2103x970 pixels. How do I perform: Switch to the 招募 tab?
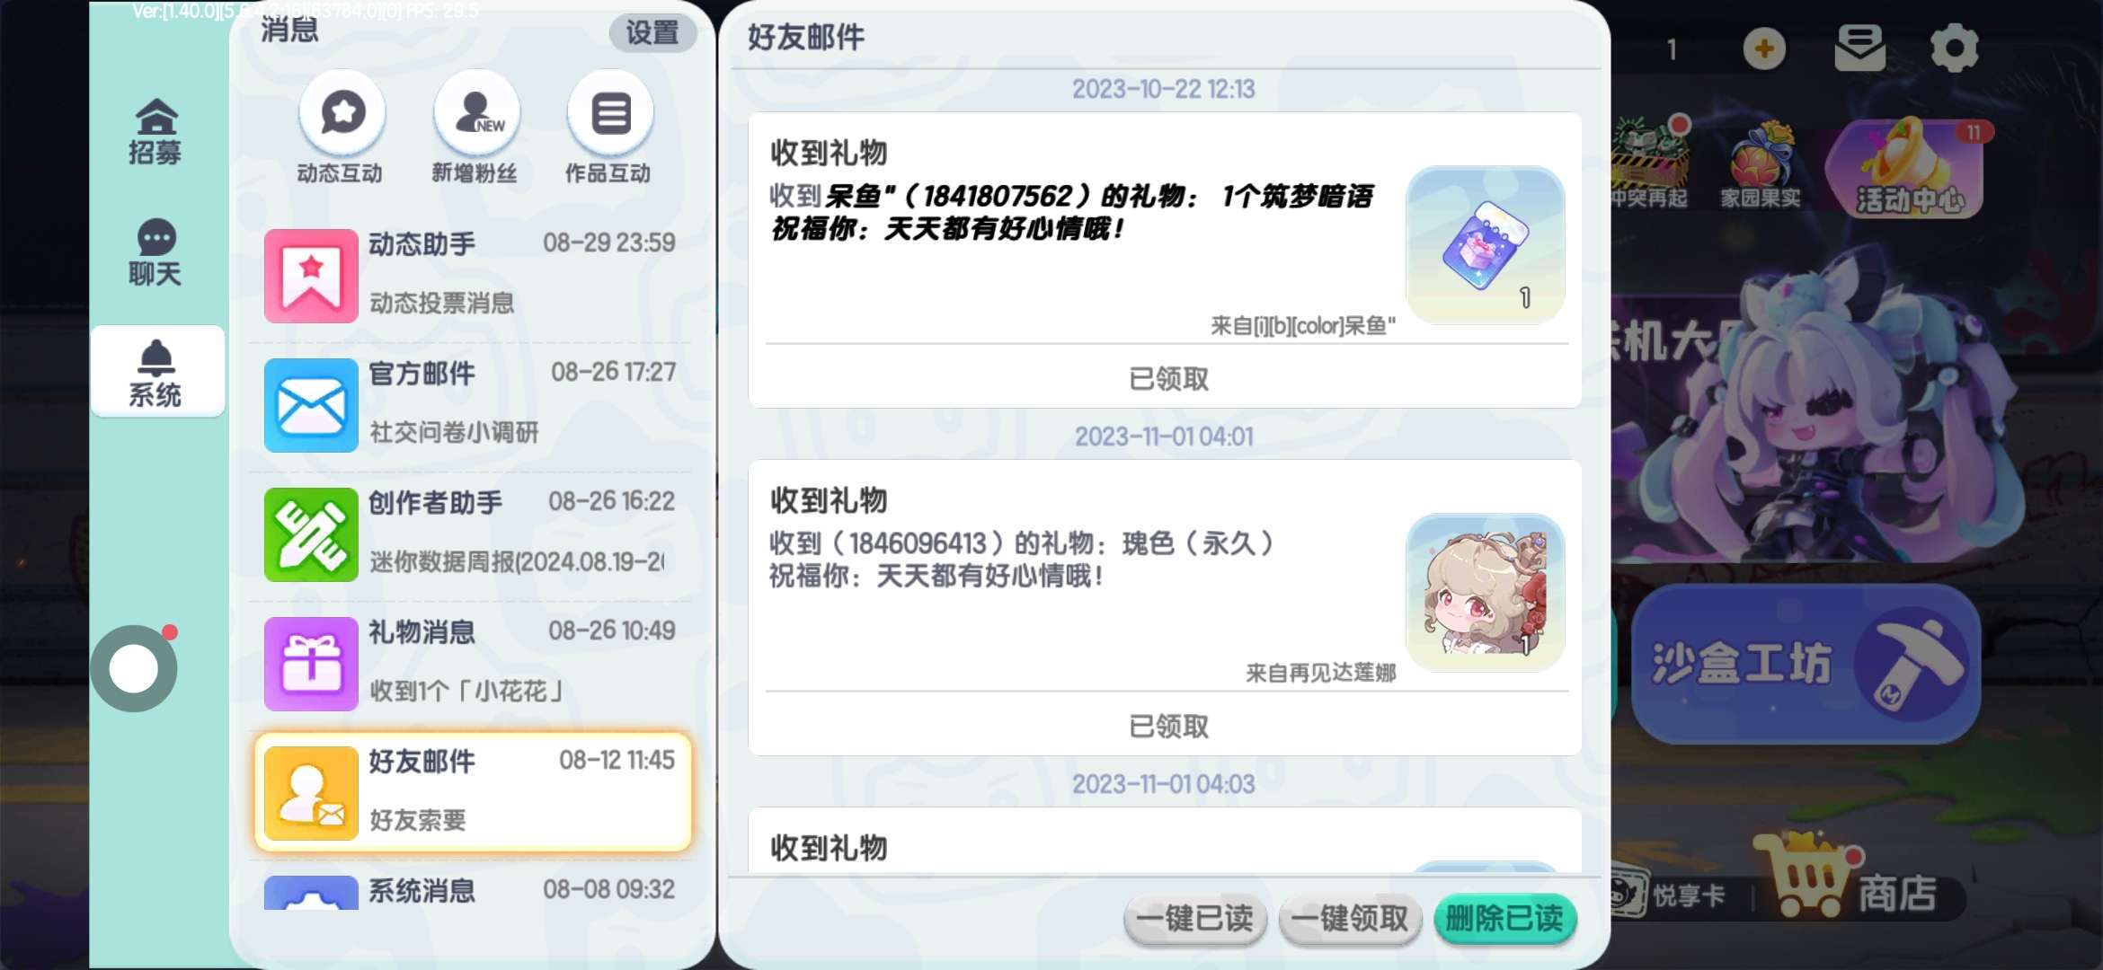(155, 131)
